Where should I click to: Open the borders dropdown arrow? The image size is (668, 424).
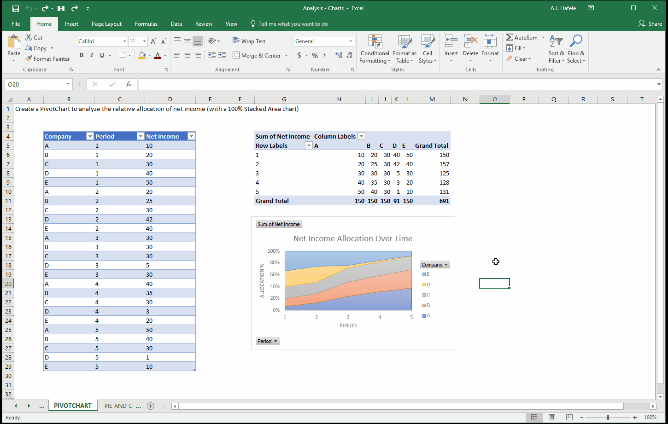(129, 55)
